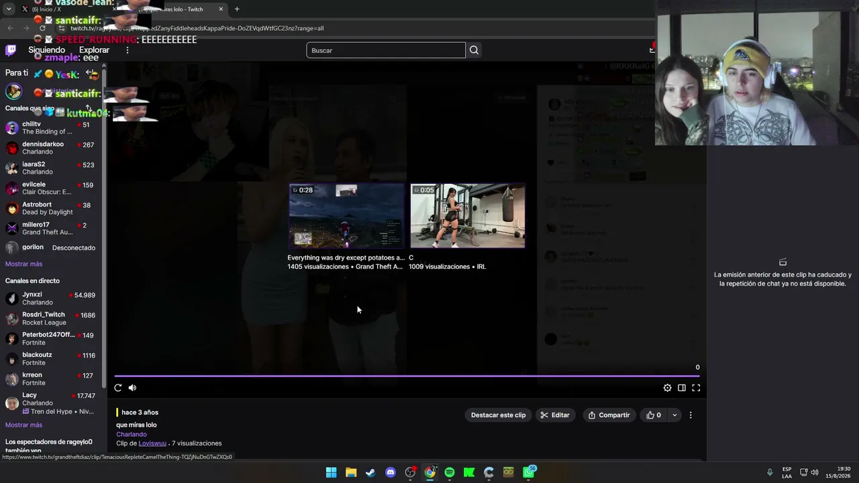Open the Twitch home logo
This screenshot has width=859, height=483.
(x=11, y=50)
